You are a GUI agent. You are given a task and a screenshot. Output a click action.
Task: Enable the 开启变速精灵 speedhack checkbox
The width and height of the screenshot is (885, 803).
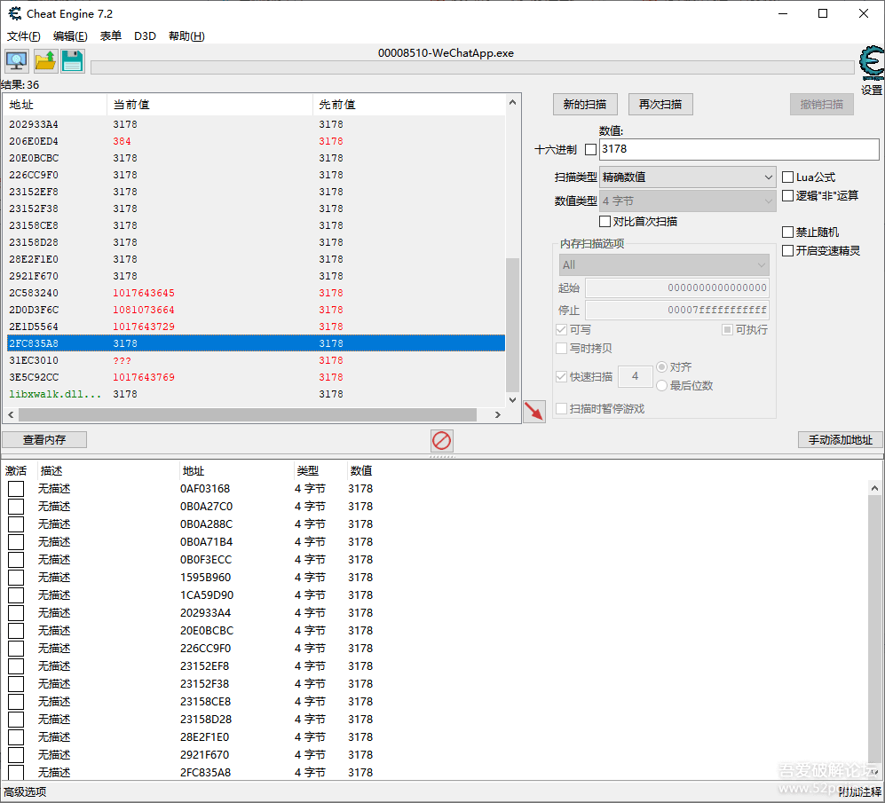[787, 251]
